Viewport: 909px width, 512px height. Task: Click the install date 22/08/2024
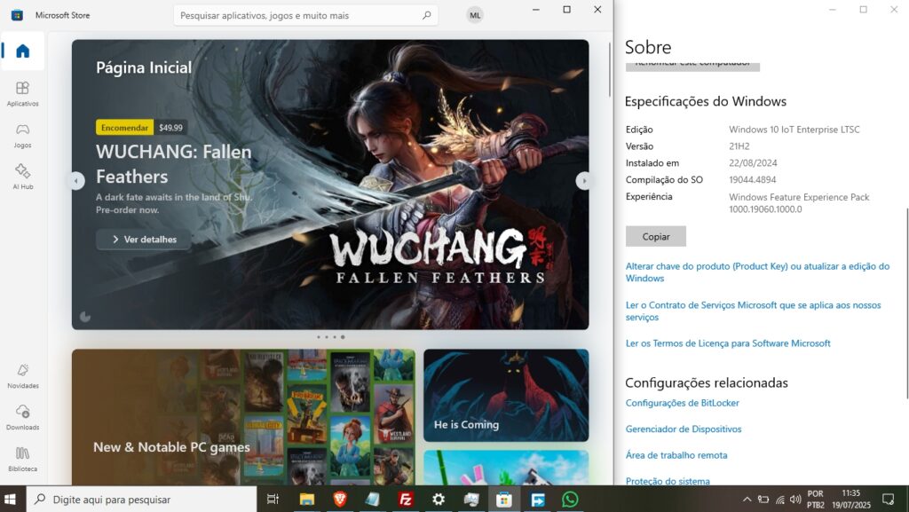[x=753, y=163]
